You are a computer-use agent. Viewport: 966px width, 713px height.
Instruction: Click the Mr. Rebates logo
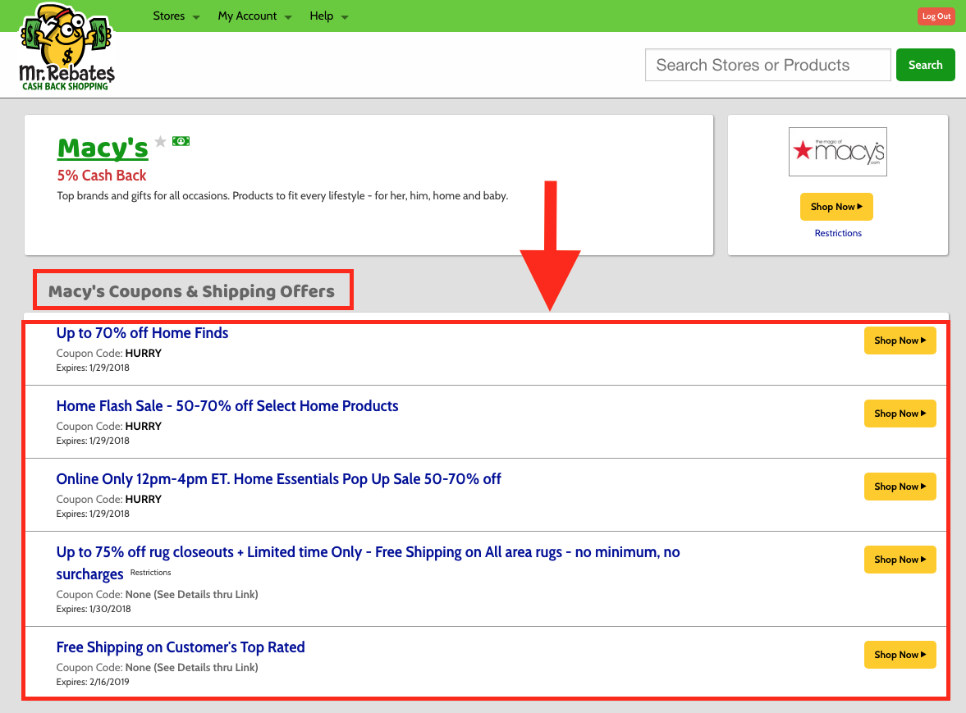[66, 47]
